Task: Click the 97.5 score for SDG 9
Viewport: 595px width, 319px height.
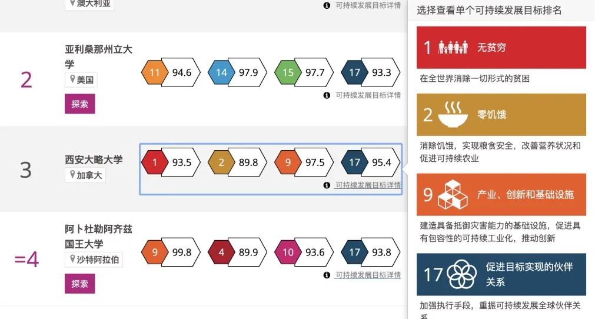Action: 315,163
